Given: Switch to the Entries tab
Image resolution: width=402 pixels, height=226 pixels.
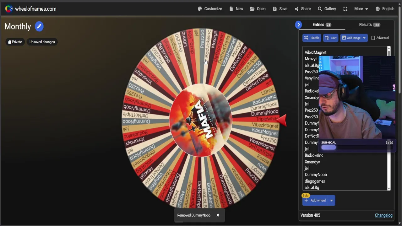Looking at the screenshot, I should (322, 24).
